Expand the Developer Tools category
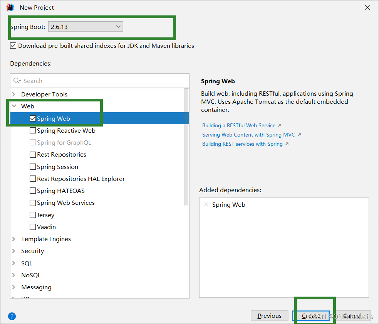 coord(14,94)
